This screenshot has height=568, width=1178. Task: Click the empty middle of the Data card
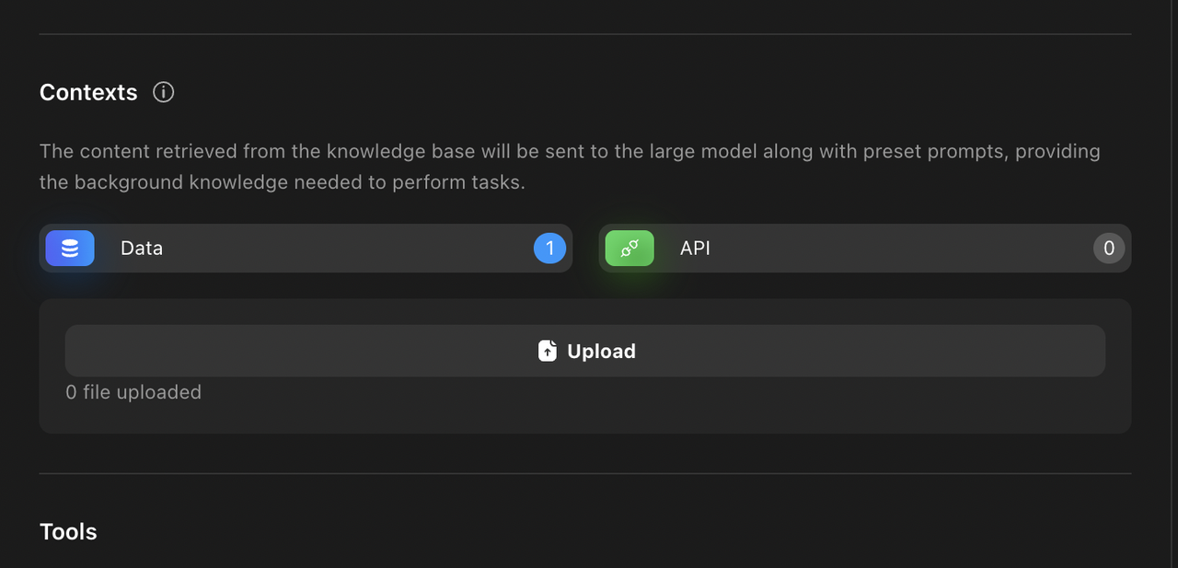click(x=348, y=249)
